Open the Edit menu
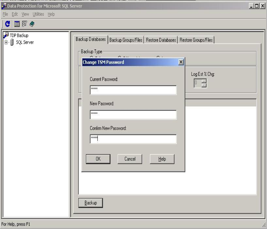Viewport: 267px width, 229px height. (15, 14)
